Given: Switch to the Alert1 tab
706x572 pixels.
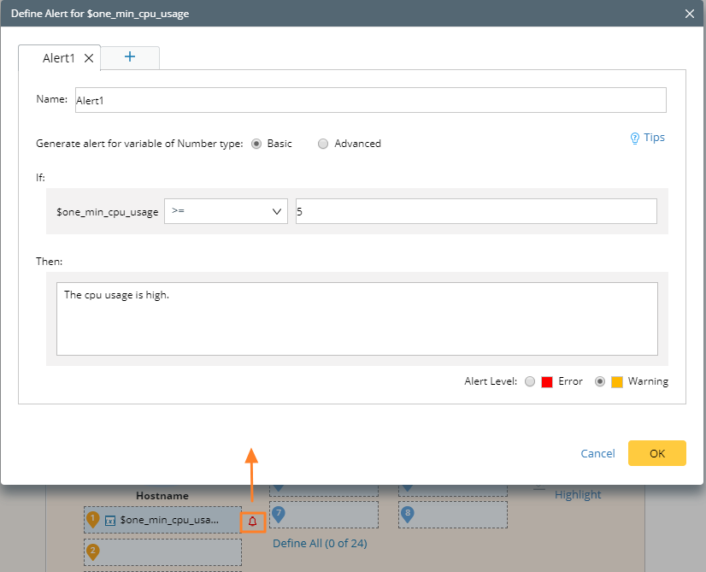Looking at the screenshot, I should (58, 58).
